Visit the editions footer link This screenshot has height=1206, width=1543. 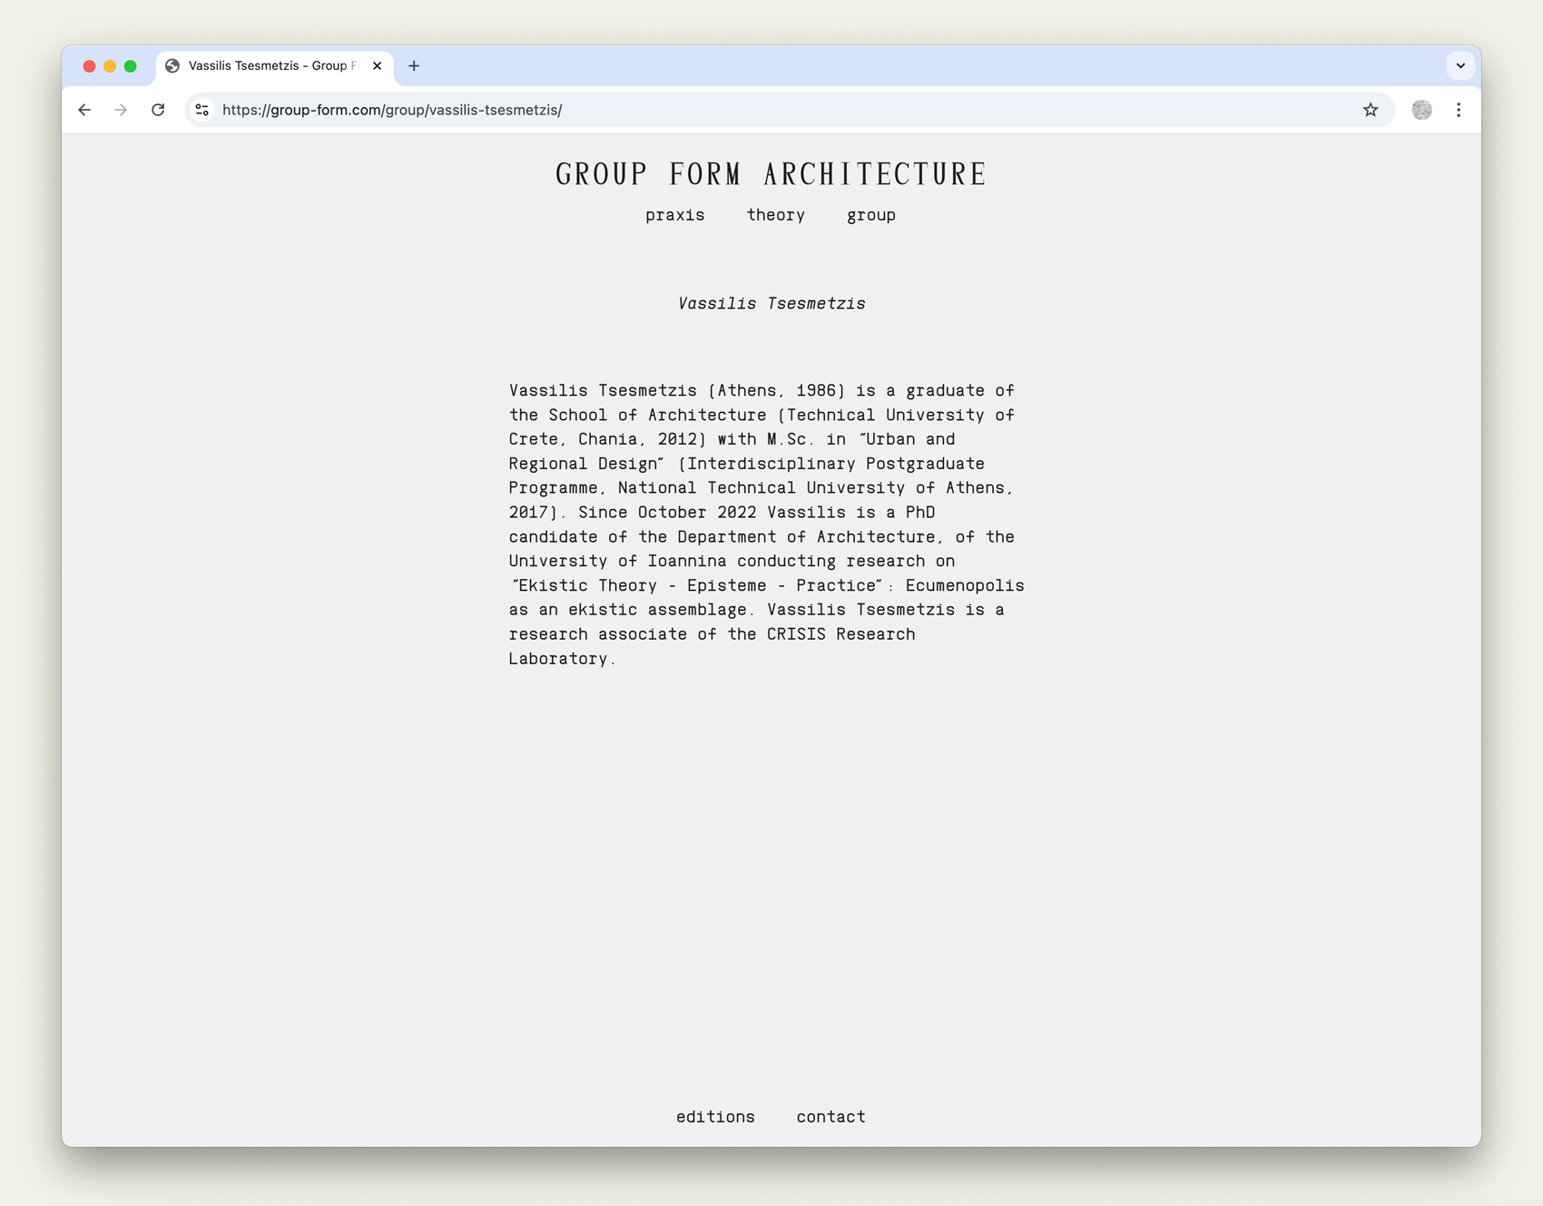715,1117
